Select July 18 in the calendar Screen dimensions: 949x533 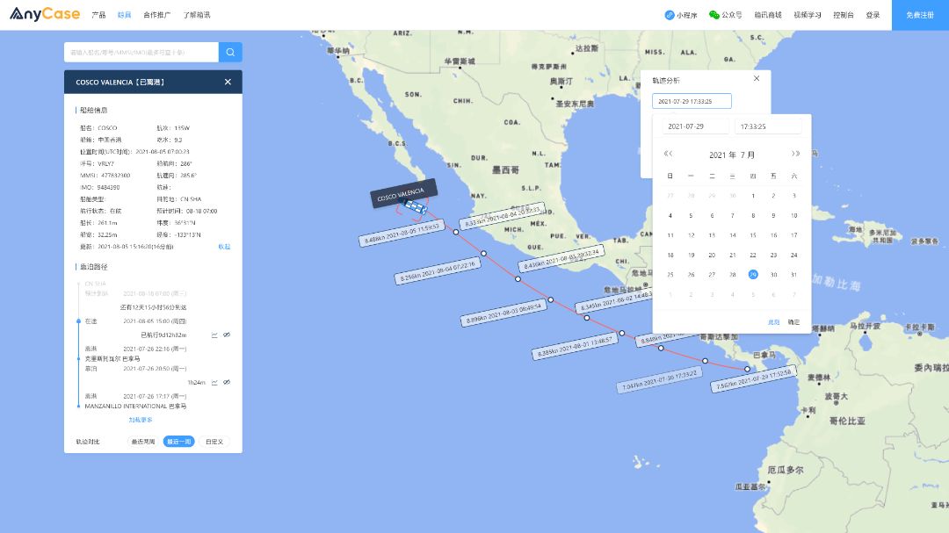click(670, 256)
